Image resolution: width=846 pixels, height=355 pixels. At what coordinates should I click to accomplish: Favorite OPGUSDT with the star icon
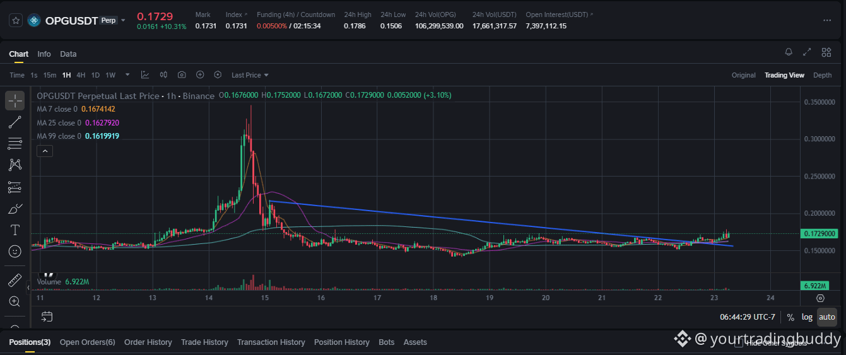point(16,20)
